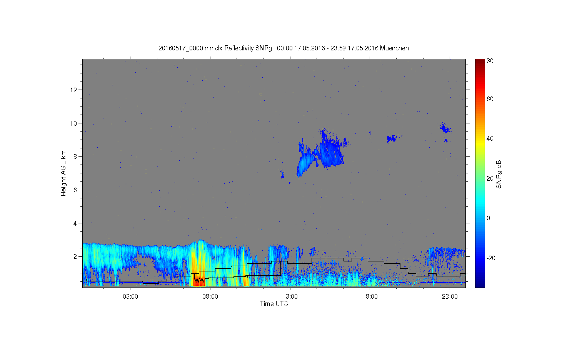This screenshot has height=346, width=577.
Task: Click the colorbar value 0
Action: [x=488, y=218]
